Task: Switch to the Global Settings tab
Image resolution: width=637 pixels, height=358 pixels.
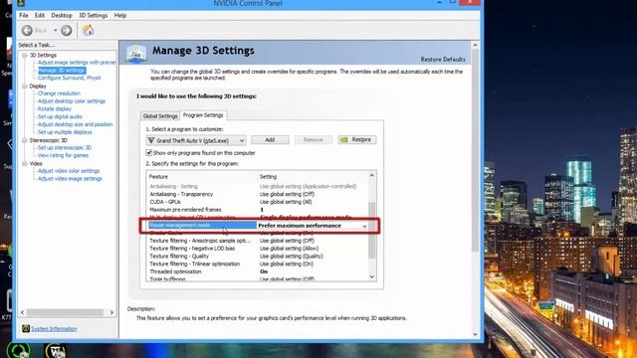Action: (160, 116)
